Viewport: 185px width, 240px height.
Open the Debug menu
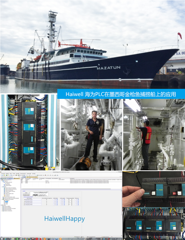click(x=18, y=174)
